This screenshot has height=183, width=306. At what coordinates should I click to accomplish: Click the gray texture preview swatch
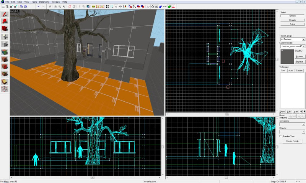287,56
